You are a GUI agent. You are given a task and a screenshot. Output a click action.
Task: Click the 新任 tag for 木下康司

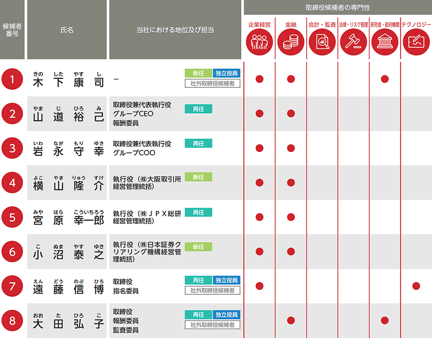click(x=198, y=73)
